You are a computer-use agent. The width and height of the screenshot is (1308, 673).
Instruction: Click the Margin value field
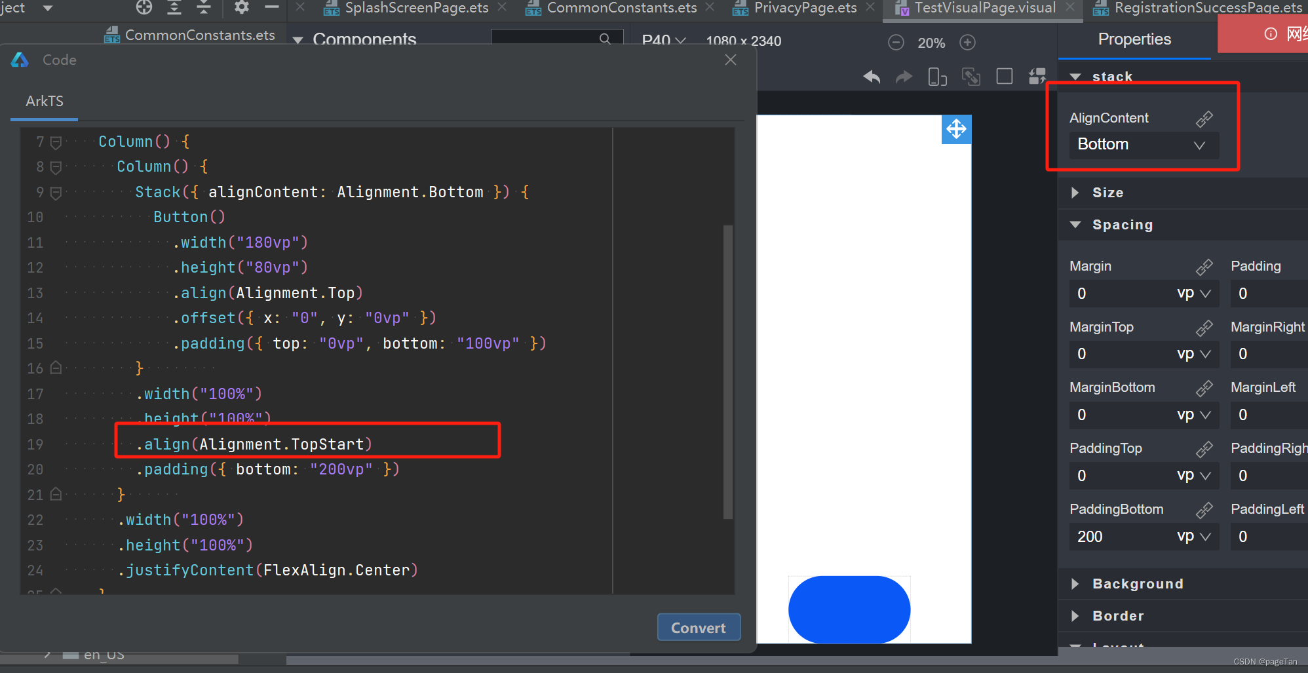1121,294
